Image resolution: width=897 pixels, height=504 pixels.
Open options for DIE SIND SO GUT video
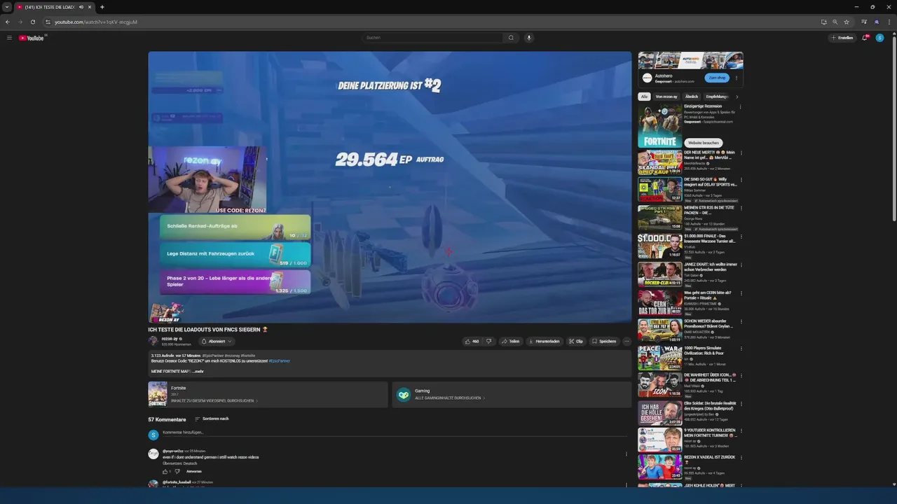click(741, 181)
